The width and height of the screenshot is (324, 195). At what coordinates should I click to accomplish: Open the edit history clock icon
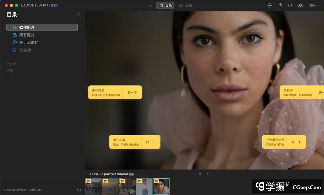(x=290, y=5)
